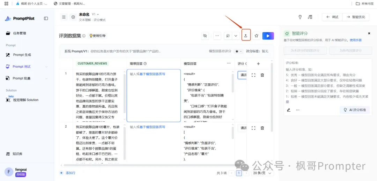Open the hamburger menu in the header
Viewport: 377px width, 181px height.
(x=64, y=17)
